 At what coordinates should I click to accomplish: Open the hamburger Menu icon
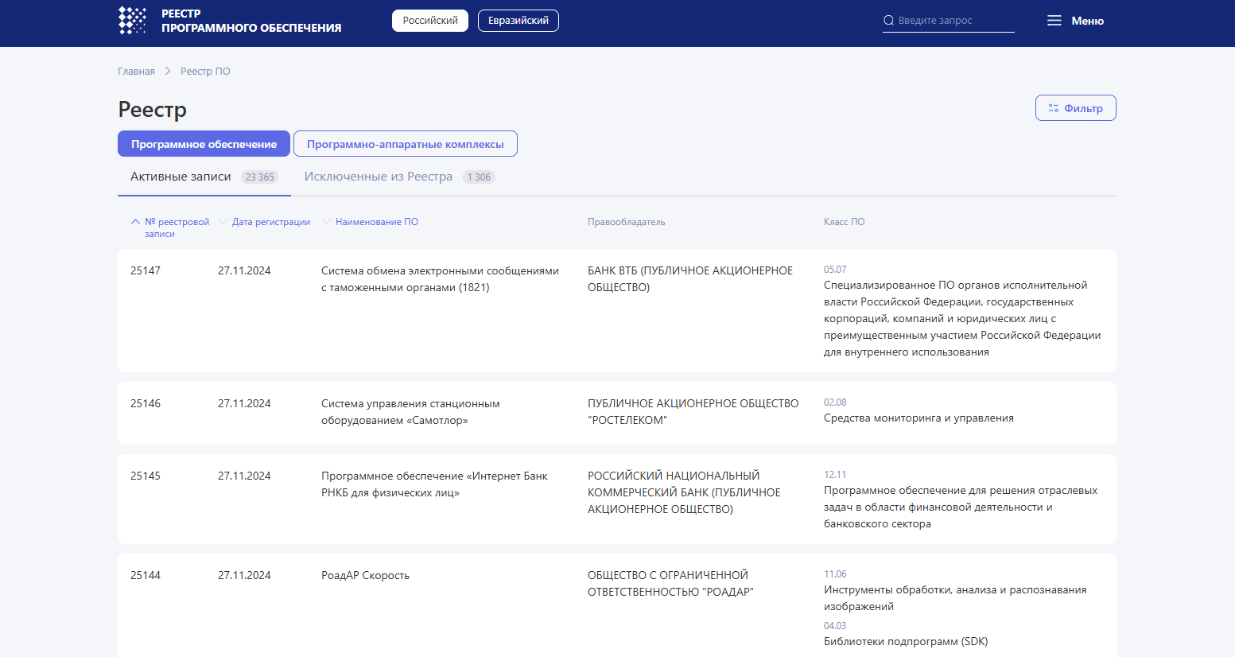[1054, 21]
